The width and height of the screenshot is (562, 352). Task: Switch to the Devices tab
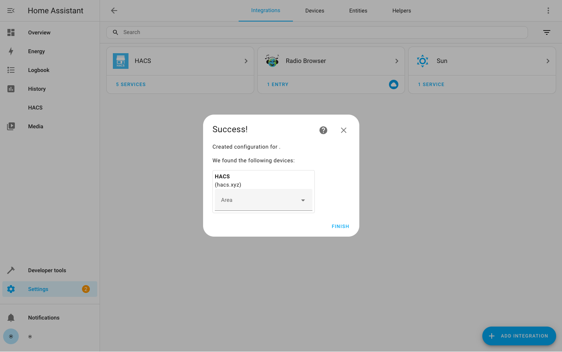314,11
